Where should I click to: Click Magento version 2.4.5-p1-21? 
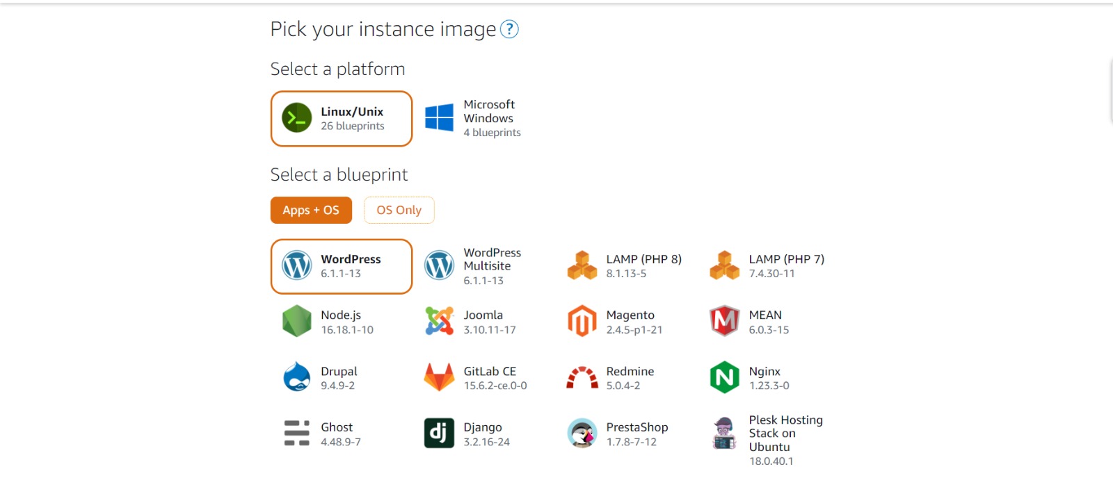634,330
